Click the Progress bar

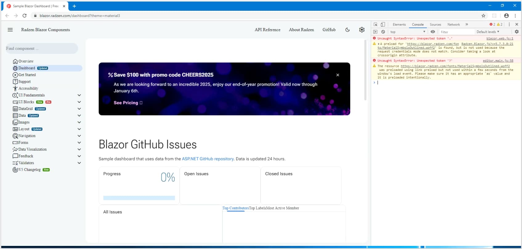coord(139,198)
